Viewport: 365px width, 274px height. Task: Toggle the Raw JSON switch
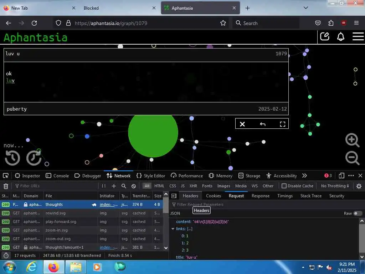(x=357, y=213)
